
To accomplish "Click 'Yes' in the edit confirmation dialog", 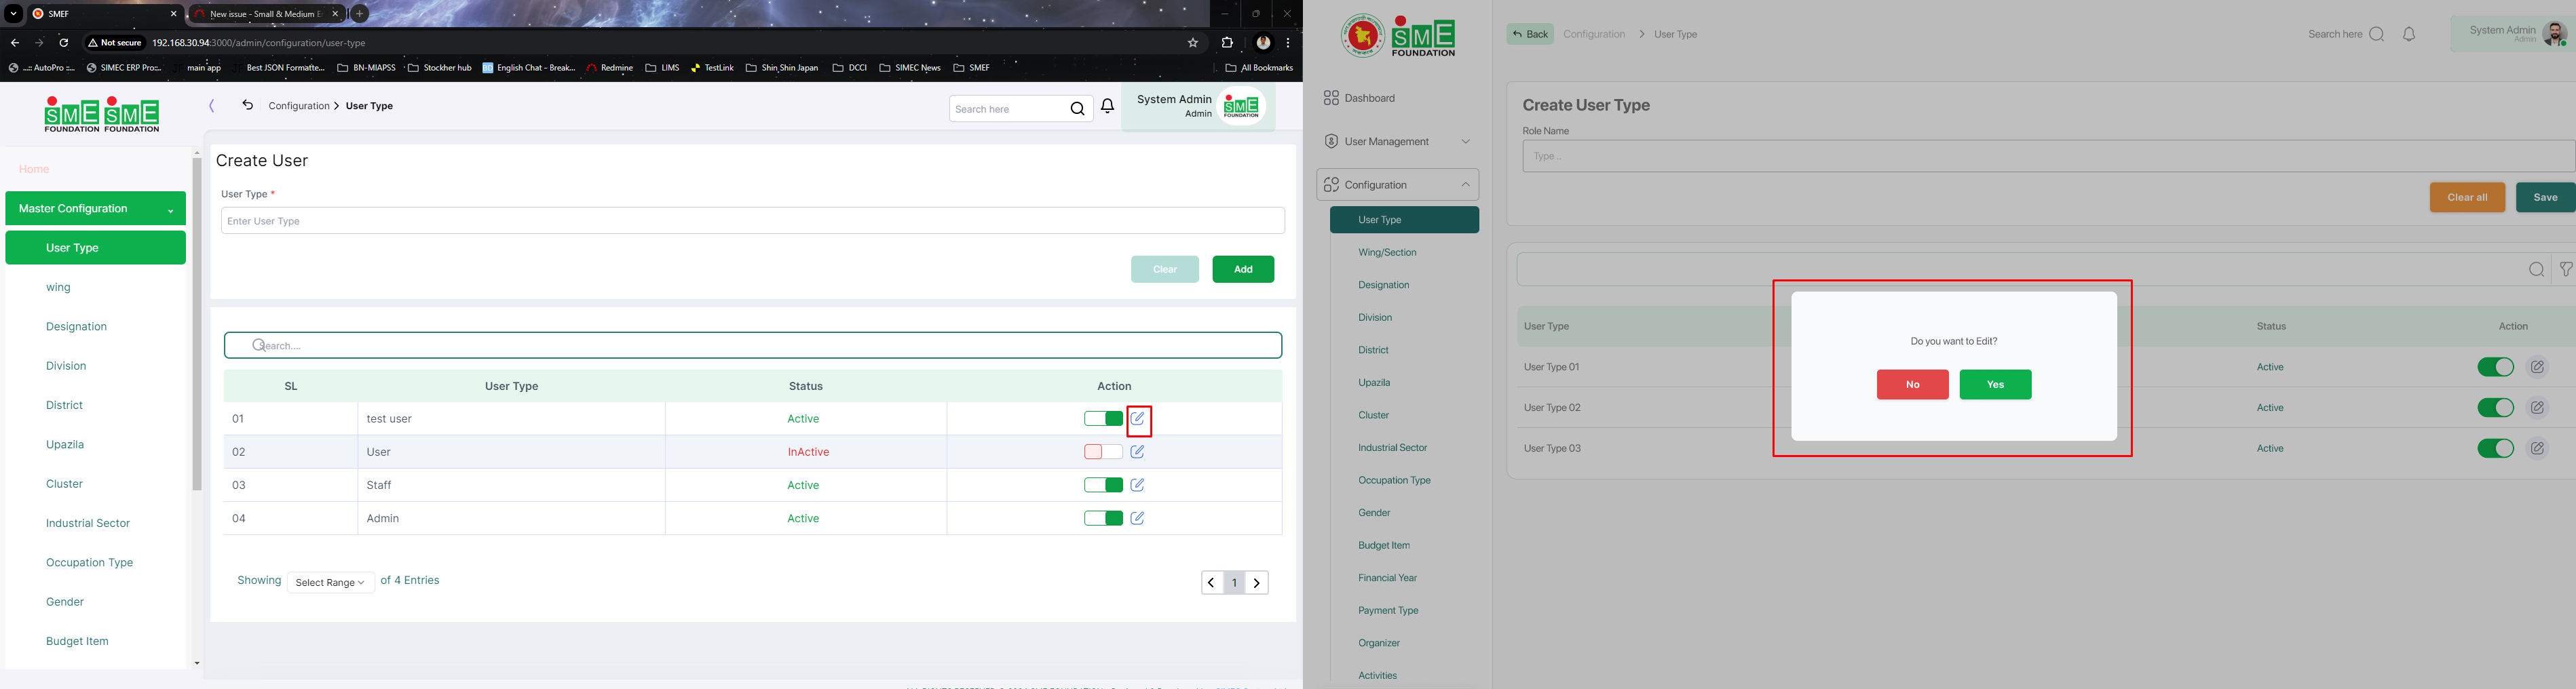I will (x=1995, y=385).
